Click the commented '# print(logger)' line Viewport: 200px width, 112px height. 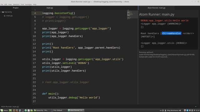[54, 21]
